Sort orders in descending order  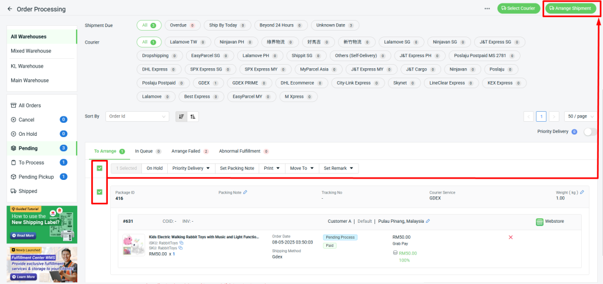pyautogui.click(x=181, y=116)
